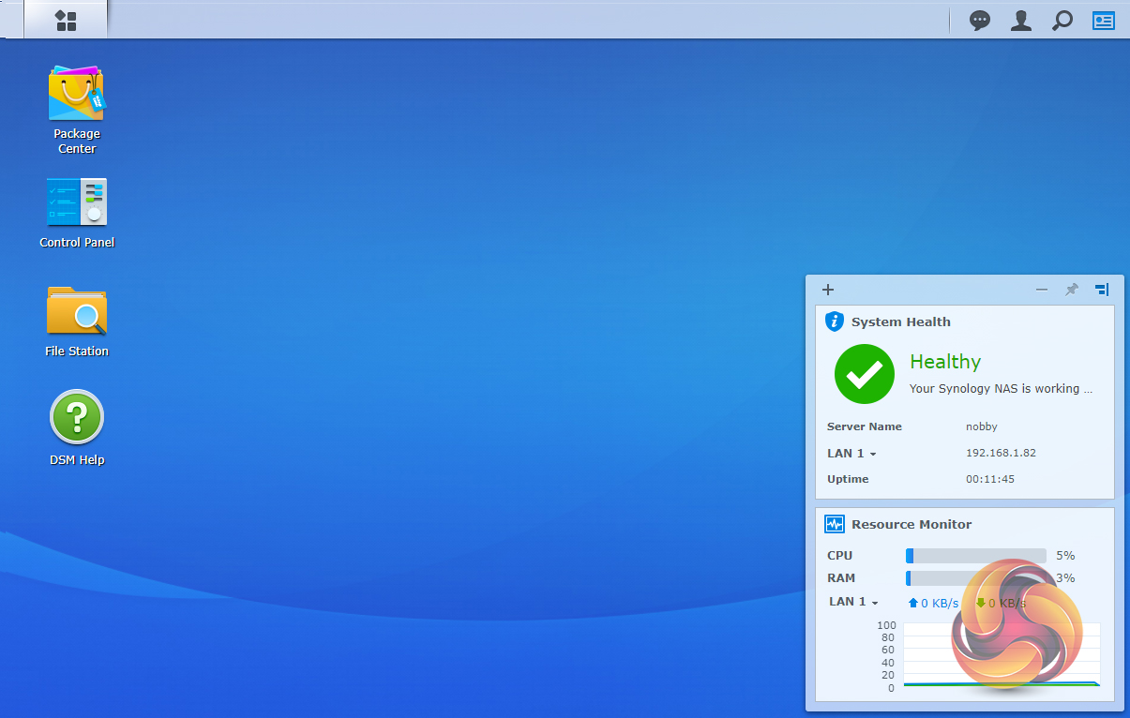Click the System Health shield icon

[835, 322]
